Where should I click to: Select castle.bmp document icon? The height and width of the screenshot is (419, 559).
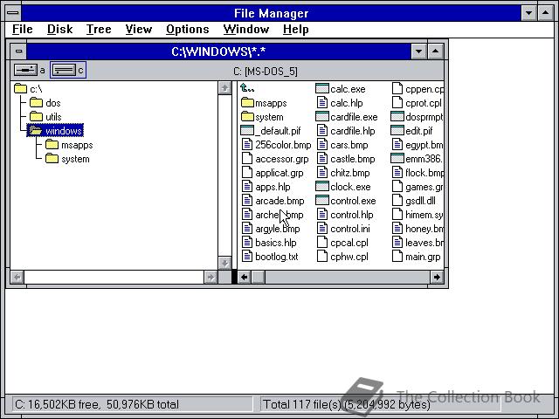tap(322, 159)
